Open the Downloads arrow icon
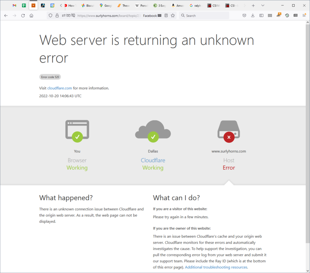Image resolution: width=310 pixels, height=273 pixels. [x=253, y=16]
